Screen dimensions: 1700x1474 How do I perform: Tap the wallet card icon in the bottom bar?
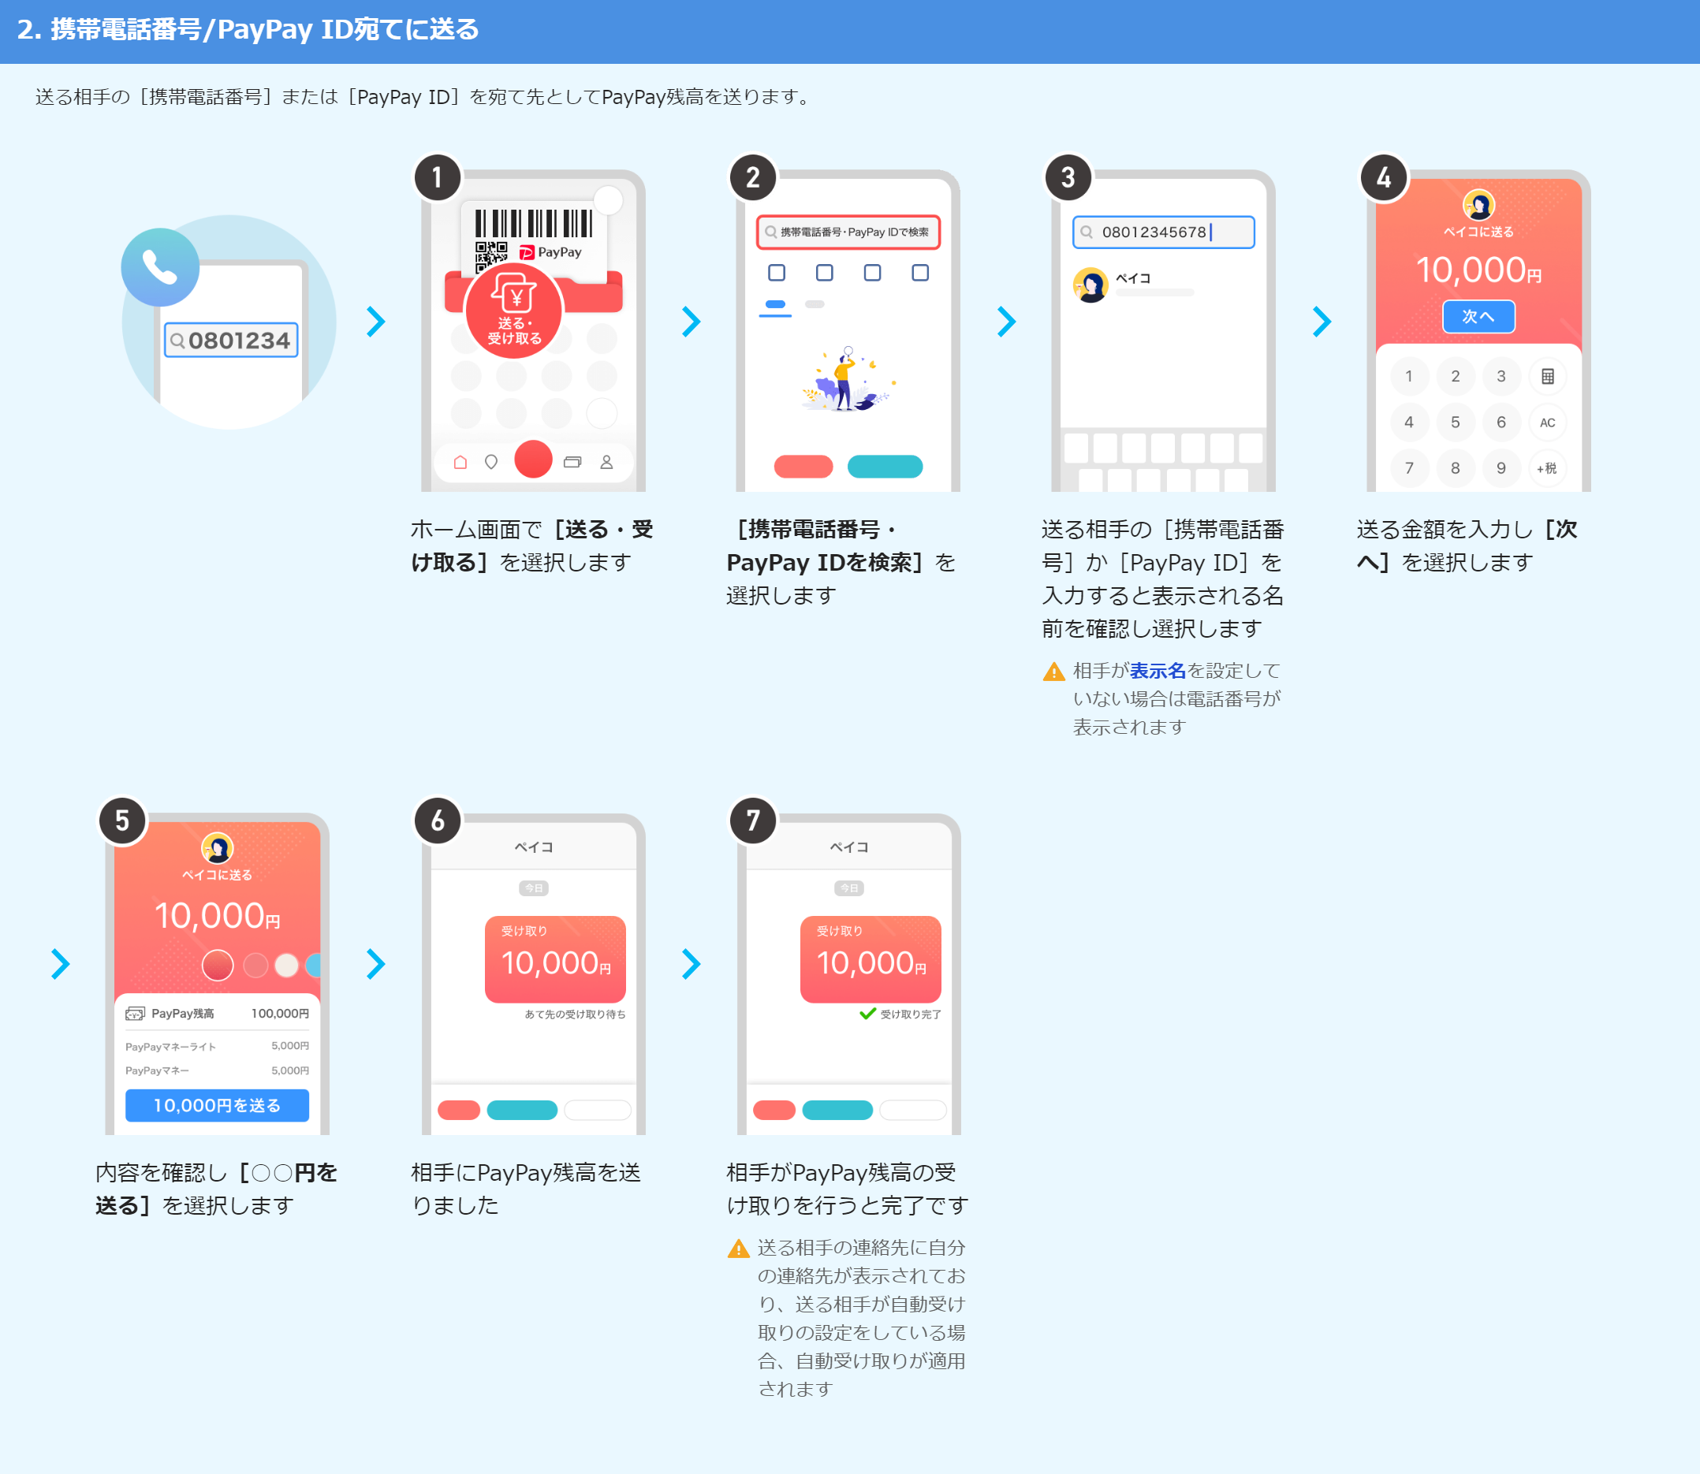572,461
